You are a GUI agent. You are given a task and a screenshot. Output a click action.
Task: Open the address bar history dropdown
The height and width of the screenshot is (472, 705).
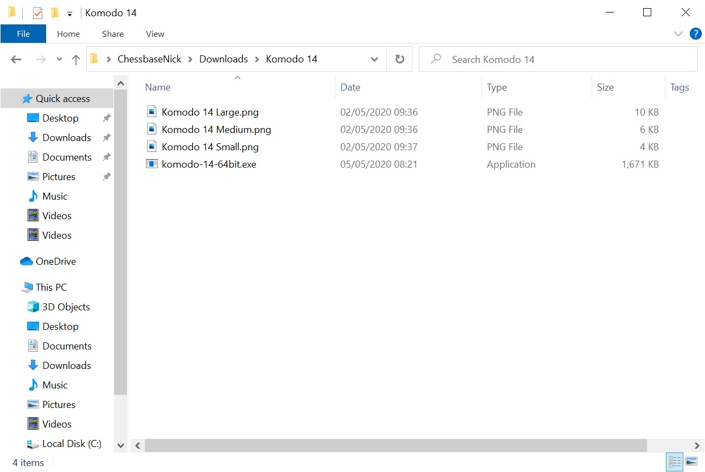pos(374,60)
